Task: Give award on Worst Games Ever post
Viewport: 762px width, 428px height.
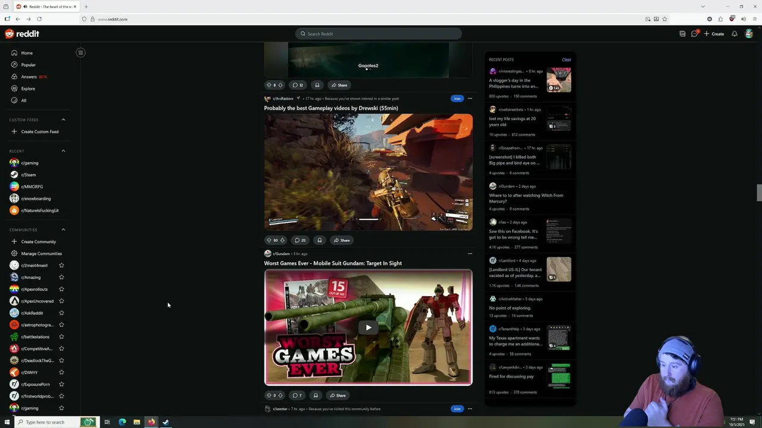Action: pyautogui.click(x=316, y=395)
